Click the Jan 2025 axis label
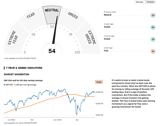This screenshot has height=126, width=160. click(57, 120)
